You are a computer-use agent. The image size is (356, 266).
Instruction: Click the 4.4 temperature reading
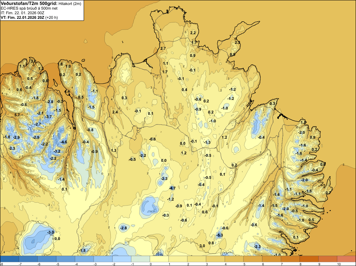coord(67,92)
